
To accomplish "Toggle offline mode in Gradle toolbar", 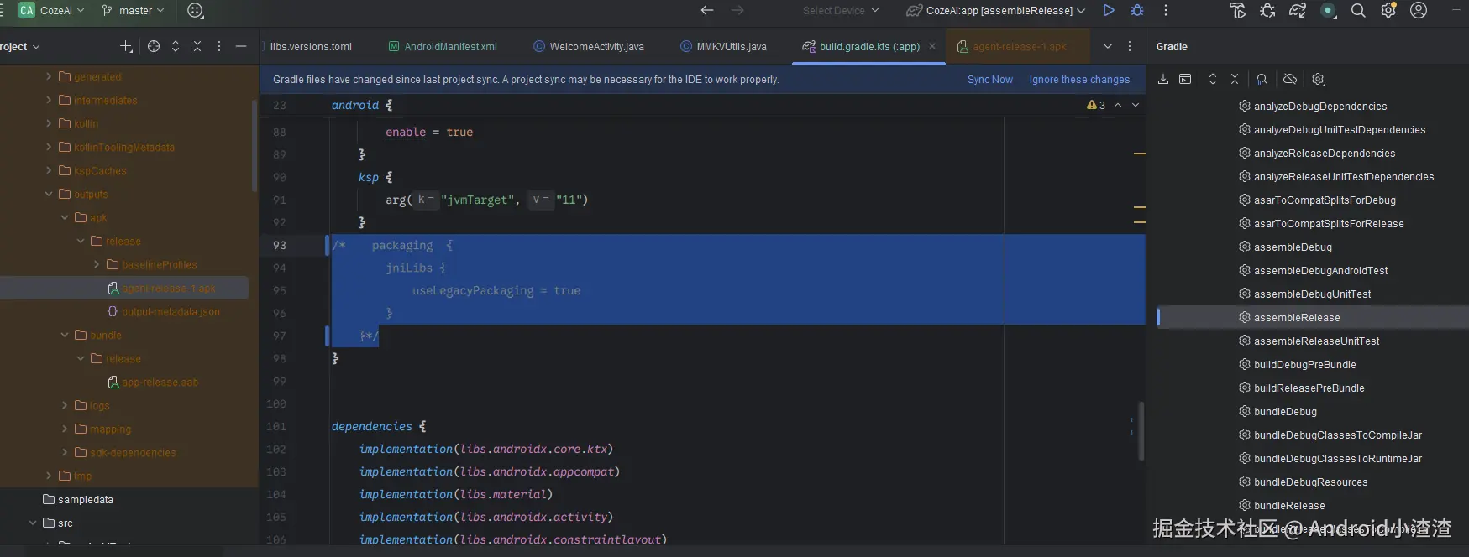I will click(1290, 79).
